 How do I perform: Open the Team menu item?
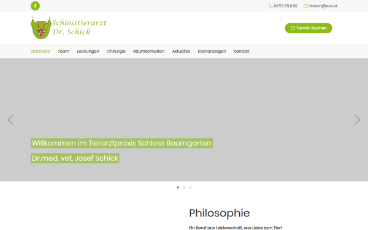tap(63, 51)
